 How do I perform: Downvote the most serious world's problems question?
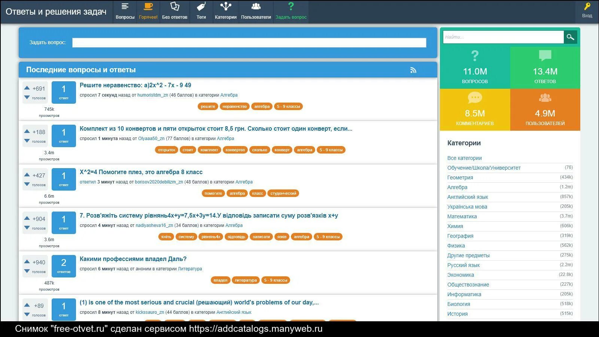27,315
